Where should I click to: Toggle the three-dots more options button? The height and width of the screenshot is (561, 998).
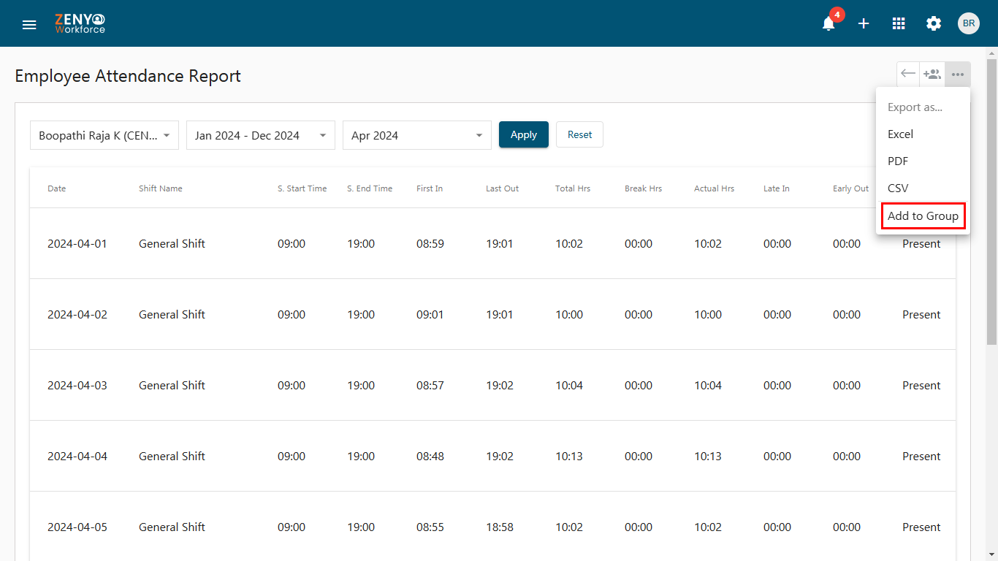(x=958, y=74)
